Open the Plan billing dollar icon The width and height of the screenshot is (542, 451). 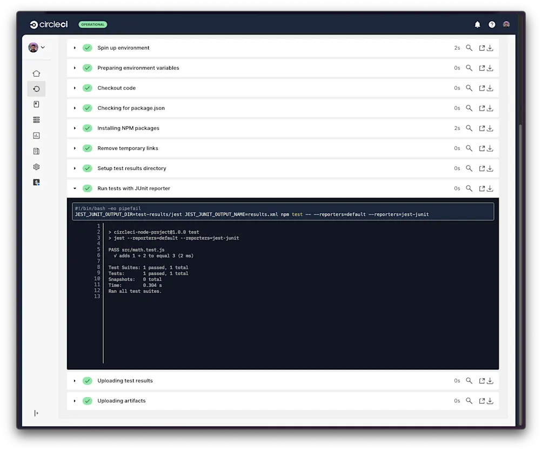[x=36, y=182]
